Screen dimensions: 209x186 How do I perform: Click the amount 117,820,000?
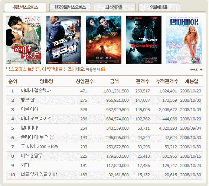[117, 165]
